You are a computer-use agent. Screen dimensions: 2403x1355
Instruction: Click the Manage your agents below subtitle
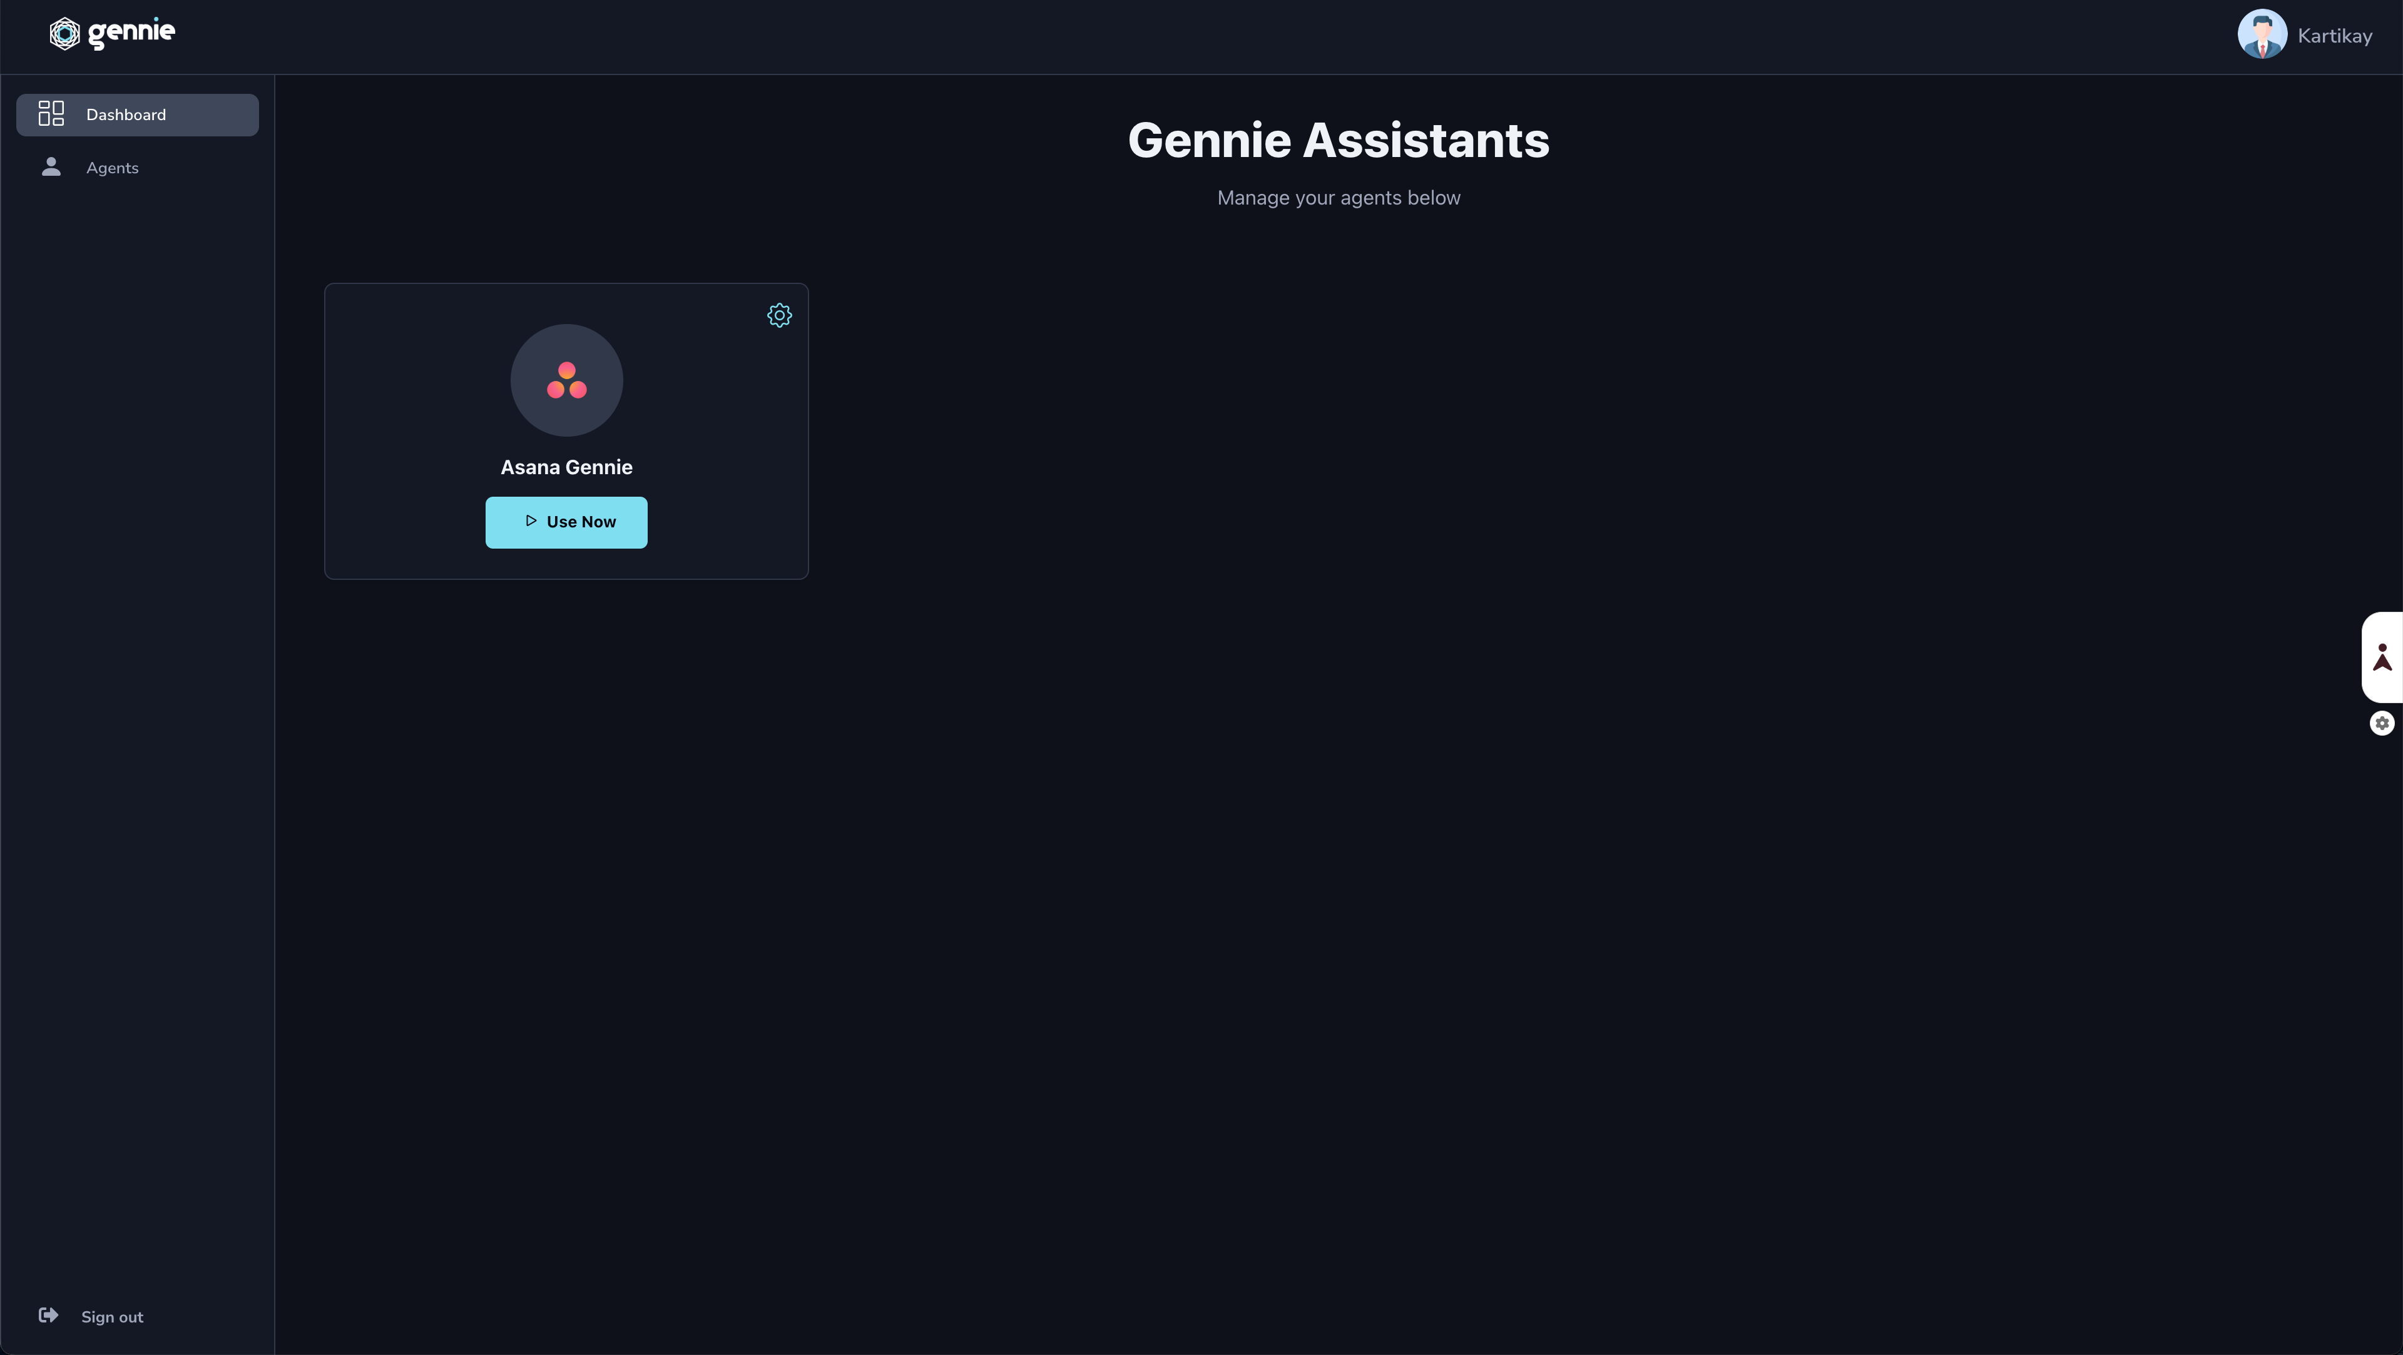click(1339, 198)
